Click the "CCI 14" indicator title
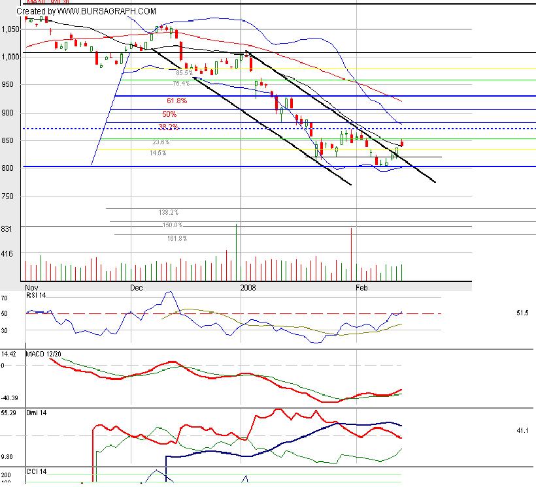Image resolution: width=536 pixels, height=487 pixels. pyautogui.click(x=36, y=471)
